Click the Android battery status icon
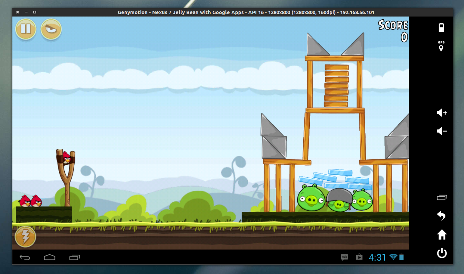Viewport: 464px width, 274px height. (x=402, y=257)
